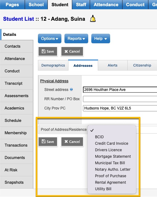Switch to the Citizenship tab
The height and width of the screenshot is (197, 157).
point(142,65)
